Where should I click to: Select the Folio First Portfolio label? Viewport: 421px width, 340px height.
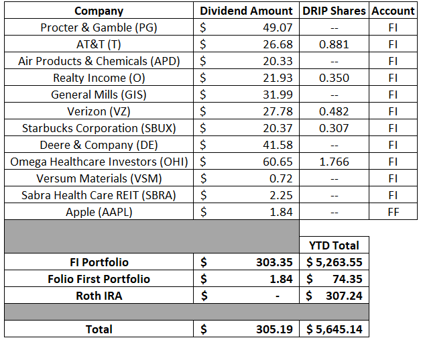pos(99,279)
